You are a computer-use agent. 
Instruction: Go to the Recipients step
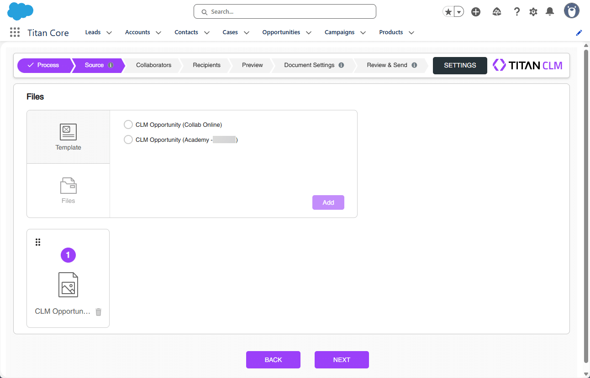tap(206, 65)
